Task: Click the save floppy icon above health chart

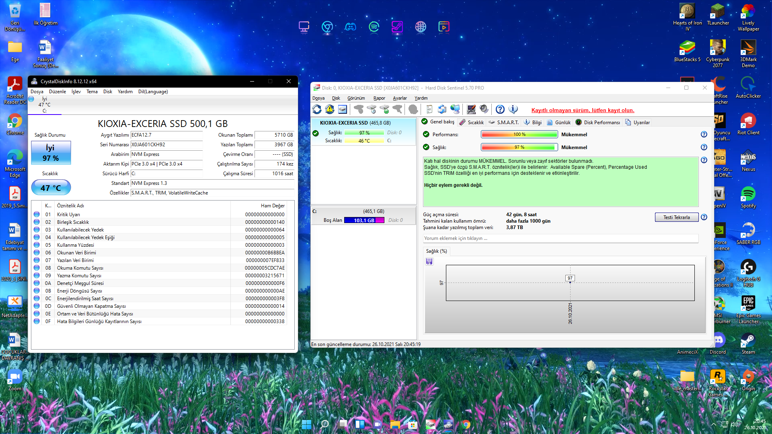Action: click(429, 262)
